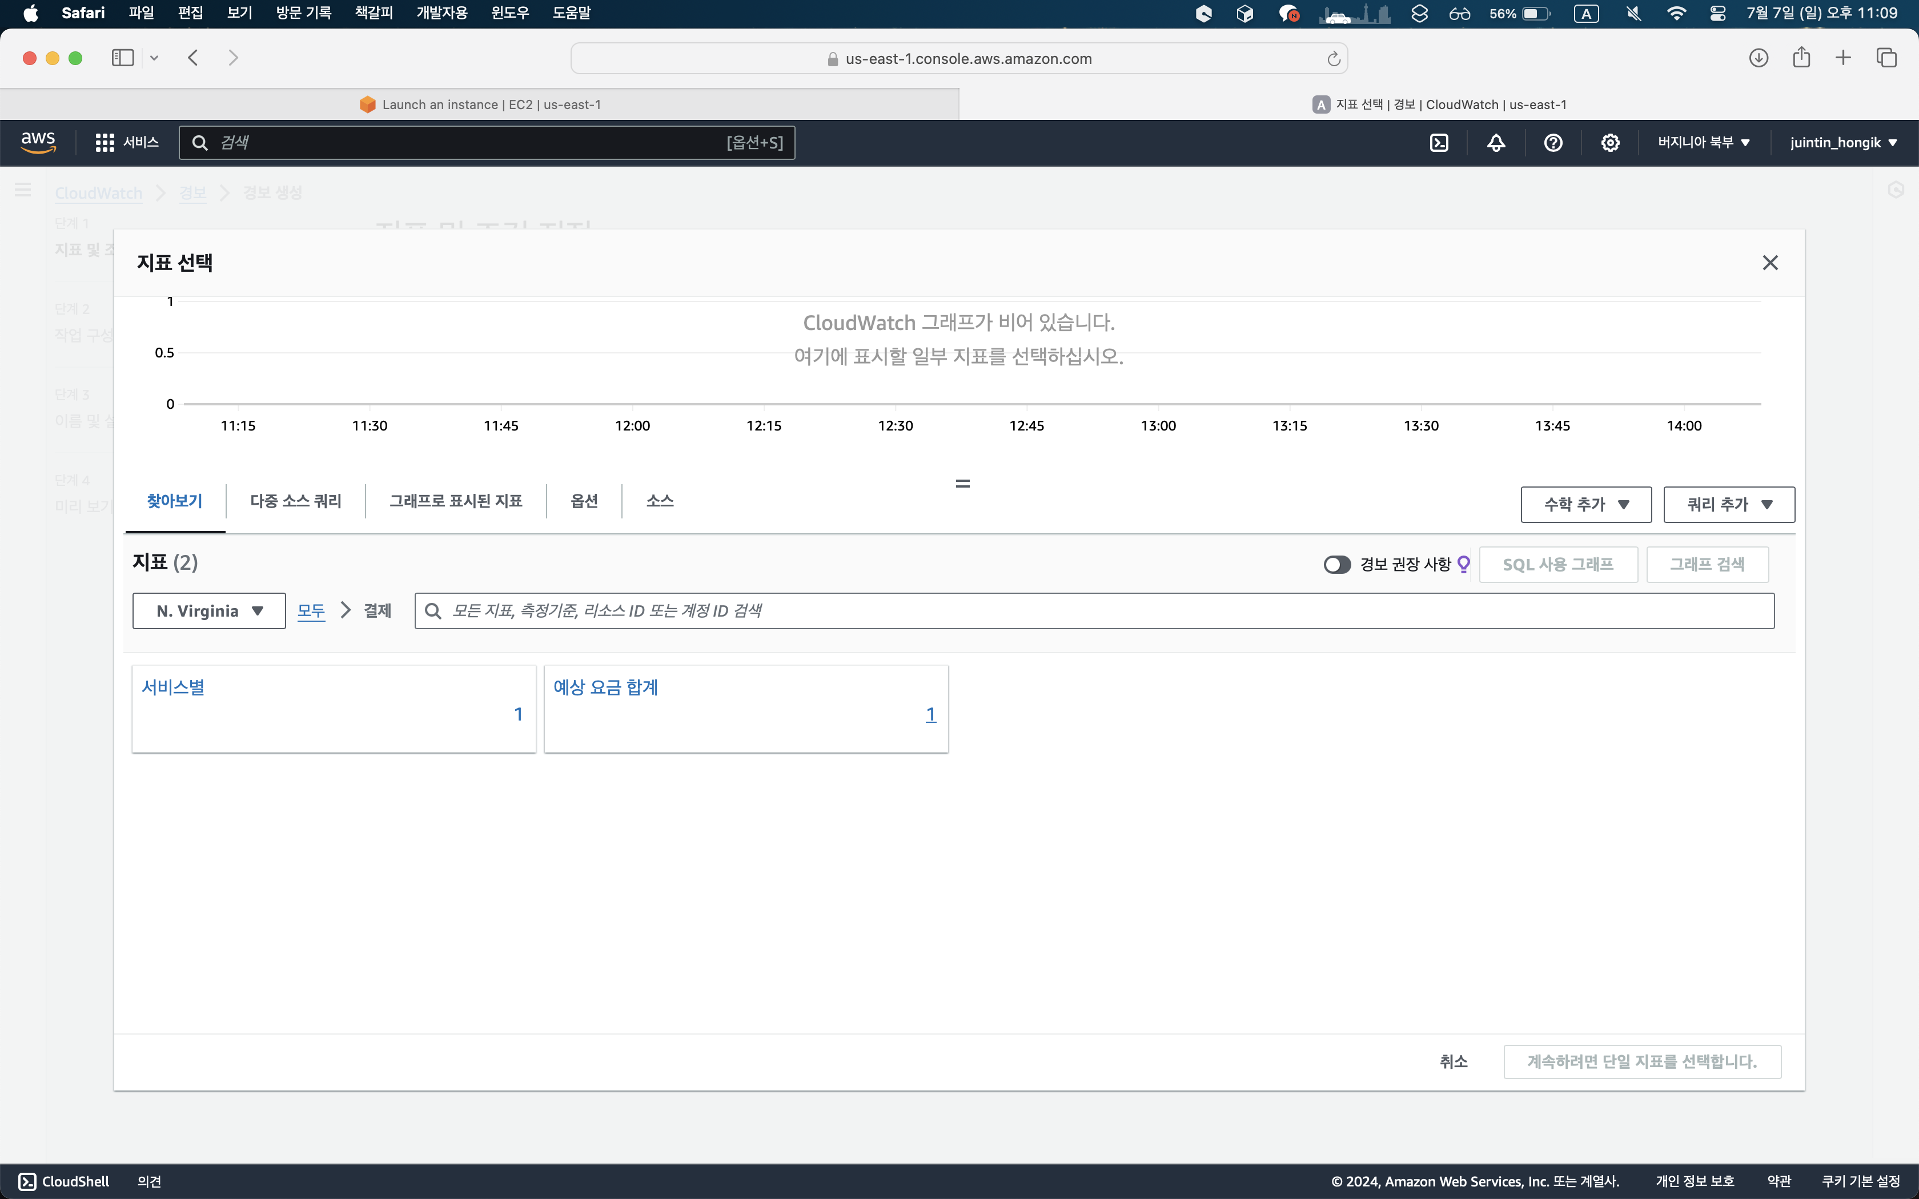
Task: Click the Safari address bar
Action: [959, 59]
